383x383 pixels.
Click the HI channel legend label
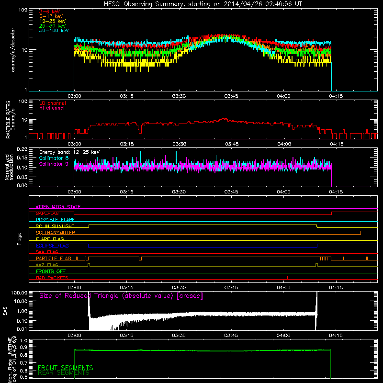click(x=52, y=108)
